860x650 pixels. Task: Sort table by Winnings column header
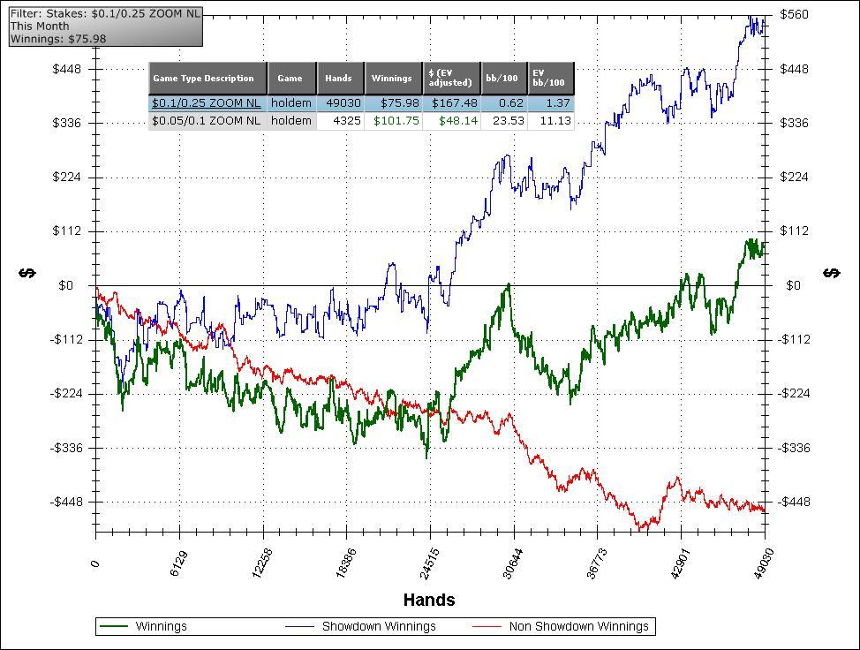(393, 78)
